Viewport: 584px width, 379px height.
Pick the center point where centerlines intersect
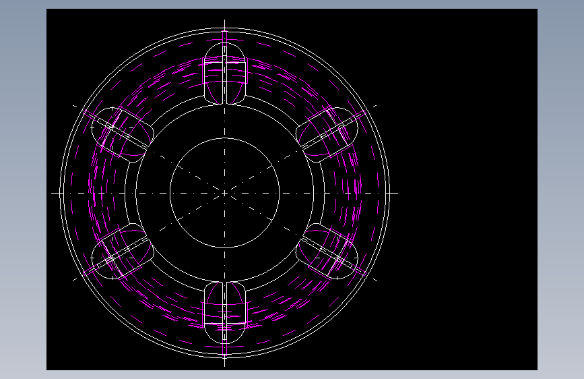pos(224,193)
